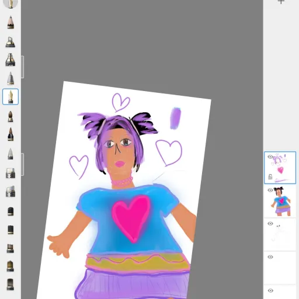299x299 pixels.
Task: Select the flat-top black eraser-style brush
Action: click(11, 230)
